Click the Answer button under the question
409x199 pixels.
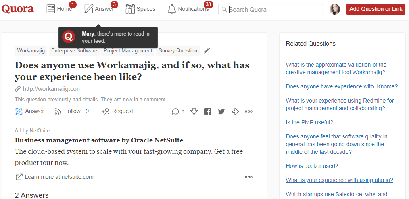[29, 111]
